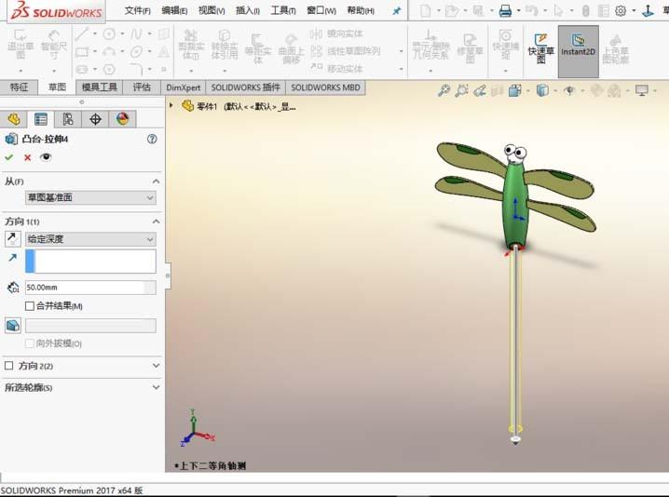Screen dimensions: 669x497
Task: Open the PropertyManager tab
Action: [x=41, y=119]
